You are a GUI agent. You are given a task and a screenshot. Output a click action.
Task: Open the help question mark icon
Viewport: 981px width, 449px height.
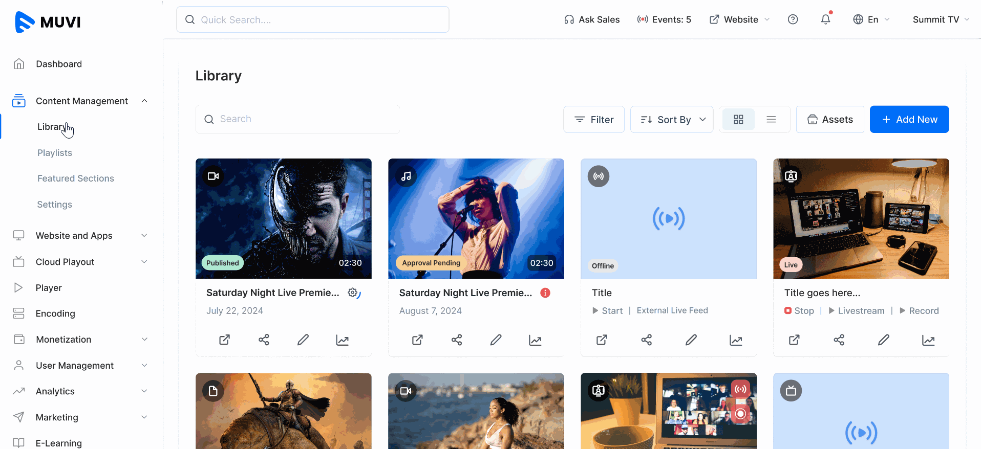click(793, 19)
